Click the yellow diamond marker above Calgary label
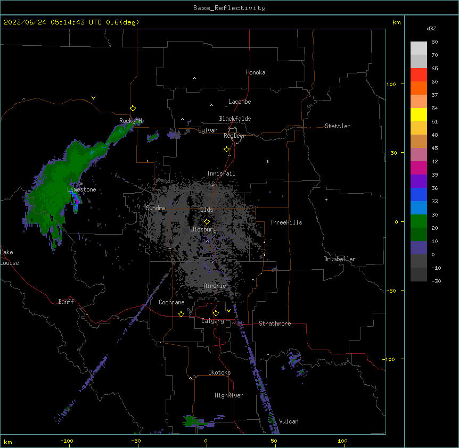Image resolution: width=459 pixels, height=448 pixels. (216, 313)
